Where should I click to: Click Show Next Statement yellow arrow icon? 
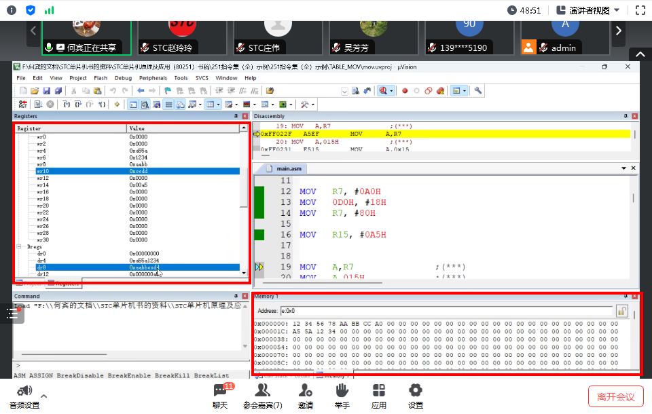click(117, 105)
